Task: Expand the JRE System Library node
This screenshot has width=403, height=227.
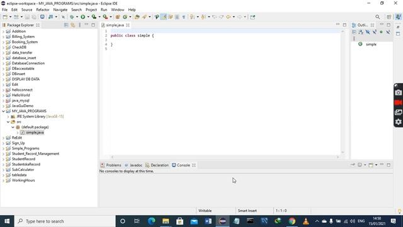Action: (8, 117)
